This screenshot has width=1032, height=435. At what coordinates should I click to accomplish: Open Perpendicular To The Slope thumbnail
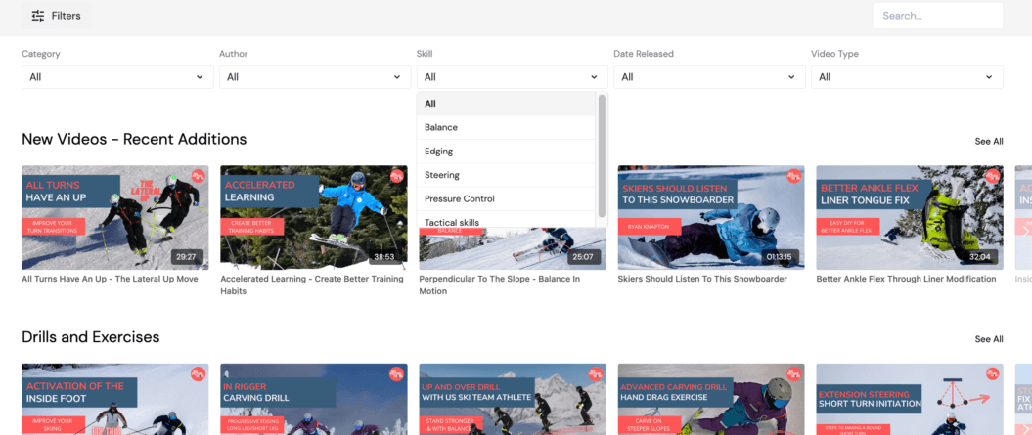pos(512,248)
